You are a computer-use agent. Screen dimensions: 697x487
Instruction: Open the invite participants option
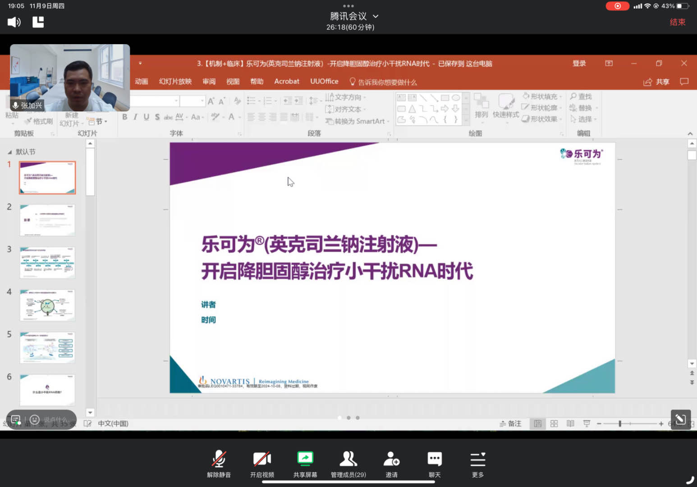tap(391, 464)
